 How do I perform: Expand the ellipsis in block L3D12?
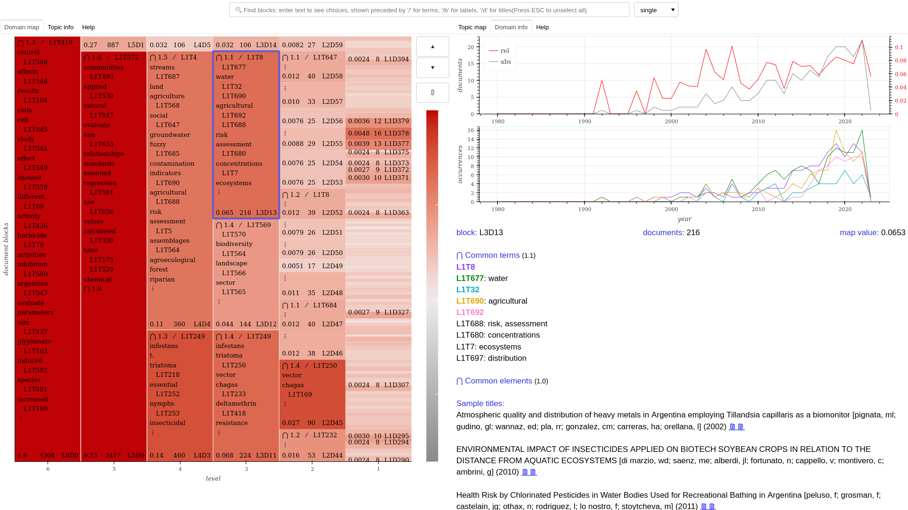(x=219, y=302)
